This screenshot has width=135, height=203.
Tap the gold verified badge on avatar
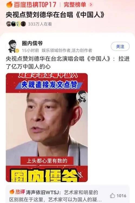17,51
